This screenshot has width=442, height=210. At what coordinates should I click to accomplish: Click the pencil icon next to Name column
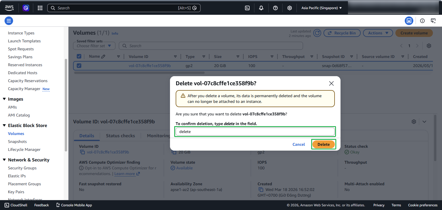[103, 57]
